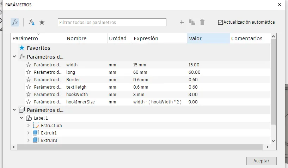Select the Extruir3 feature icon
288x168 pixels.
pyautogui.click(x=35, y=140)
